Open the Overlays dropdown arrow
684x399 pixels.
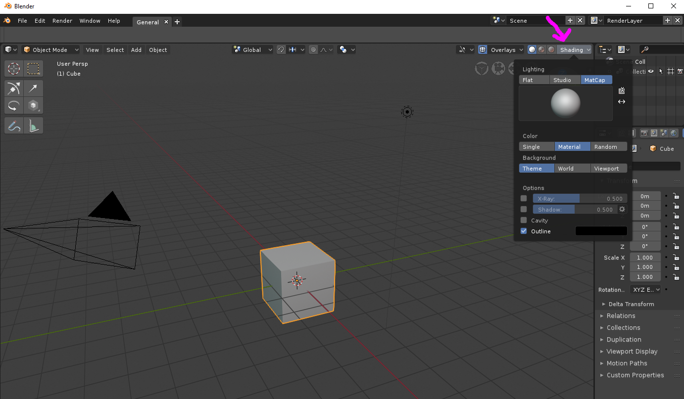point(521,49)
